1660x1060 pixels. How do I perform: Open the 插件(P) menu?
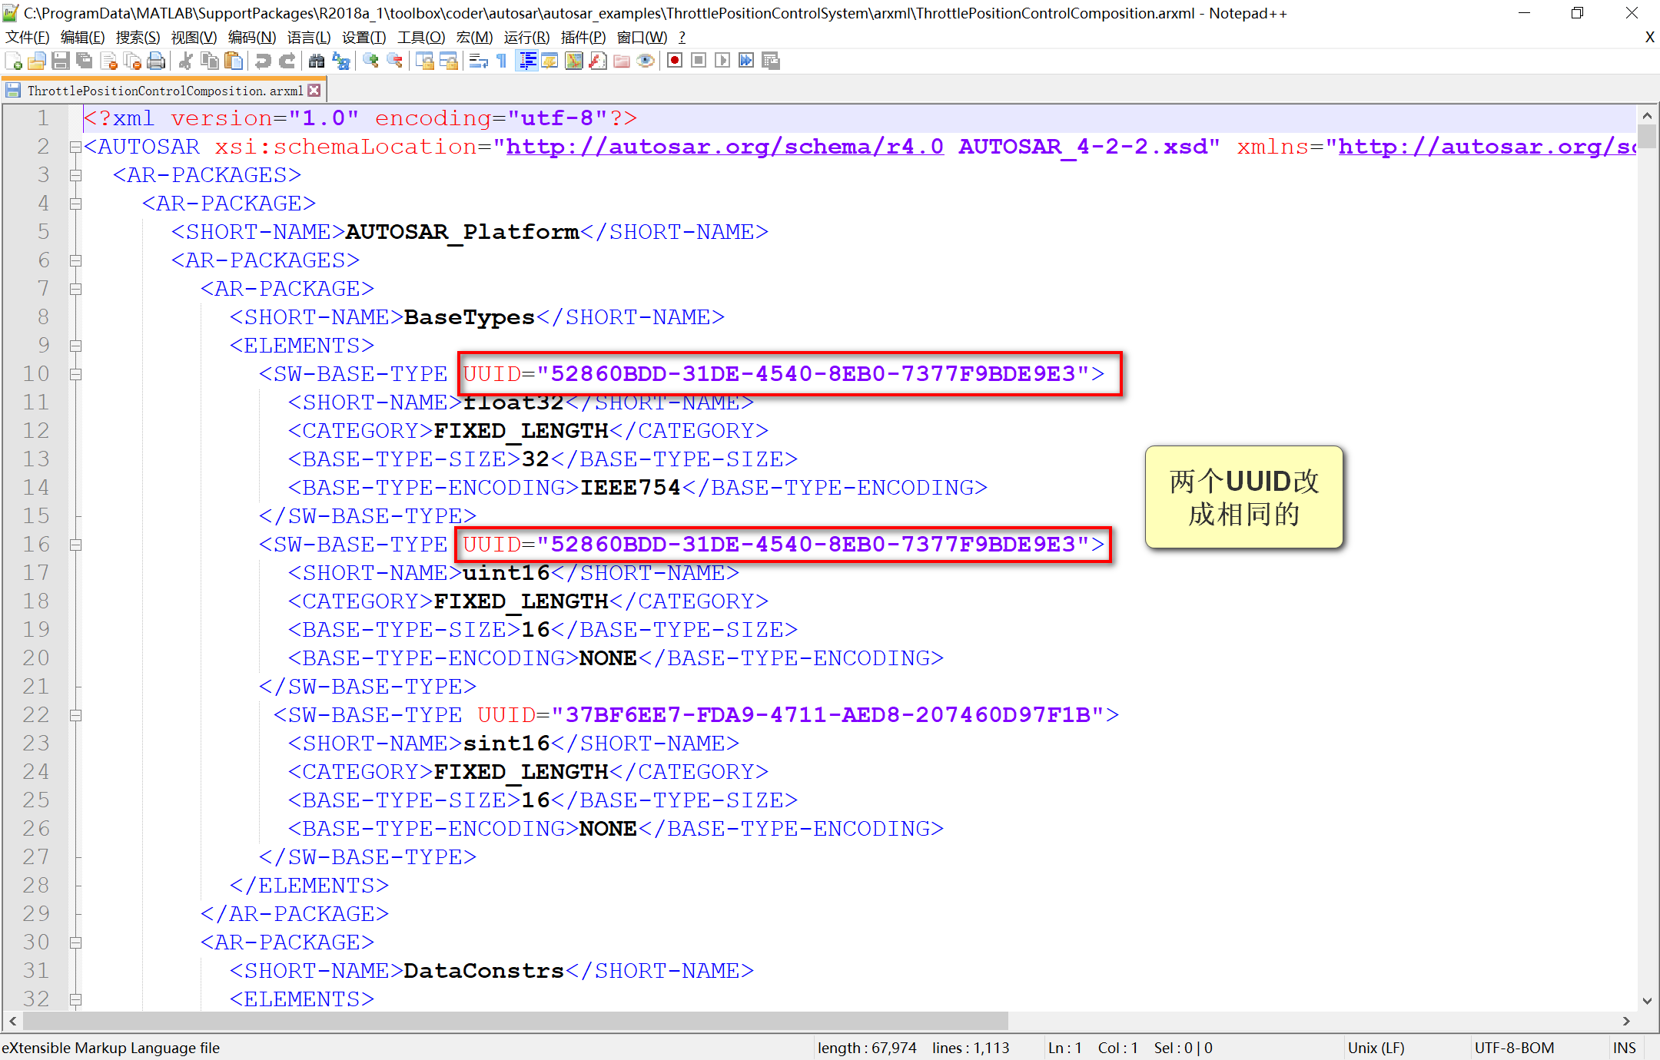[x=583, y=37]
